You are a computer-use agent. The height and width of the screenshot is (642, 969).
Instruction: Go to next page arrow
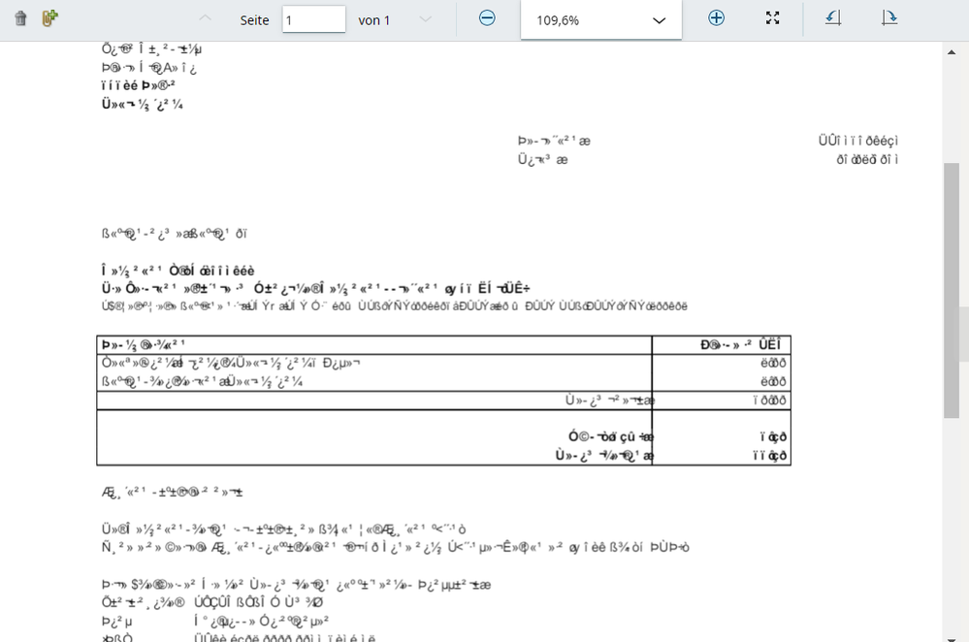(425, 19)
